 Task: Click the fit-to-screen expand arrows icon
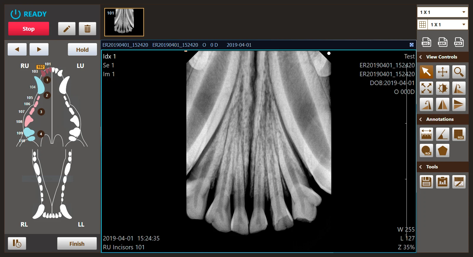click(x=426, y=88)
